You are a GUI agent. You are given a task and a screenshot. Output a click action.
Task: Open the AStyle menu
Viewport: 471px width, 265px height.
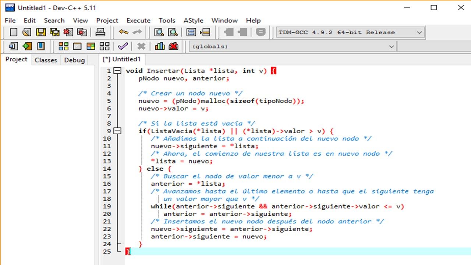[193, 21]
